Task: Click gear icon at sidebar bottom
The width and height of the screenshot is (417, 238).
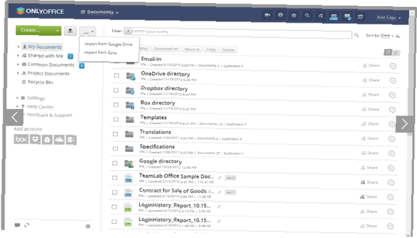Action: 88,226
